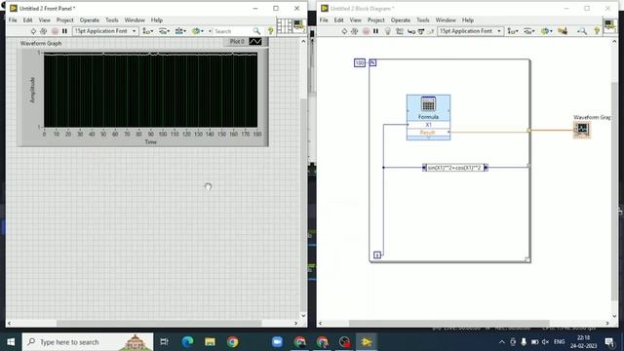The width and height of the screenshot is (624, 351).
Task: Open Help menu in Block Diagram
Action: [468, 19]
